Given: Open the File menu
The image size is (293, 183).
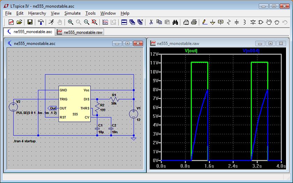Looking at the screenshot, I should click(x=8, y=13).
